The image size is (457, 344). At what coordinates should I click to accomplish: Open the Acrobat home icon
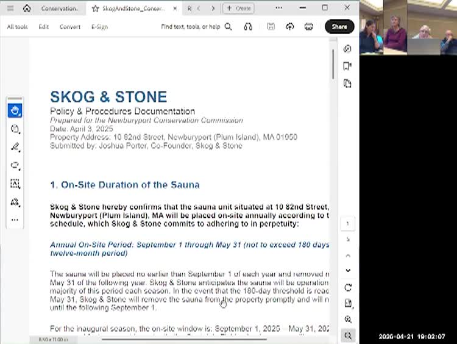click(x=27, y=9)
